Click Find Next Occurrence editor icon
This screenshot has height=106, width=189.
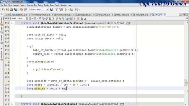(x=47, y=19)
